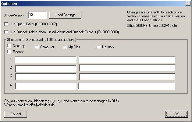The image size is (192, 122).
Task: Click the "Office-Version:" label
Action: tap(14, 15)
